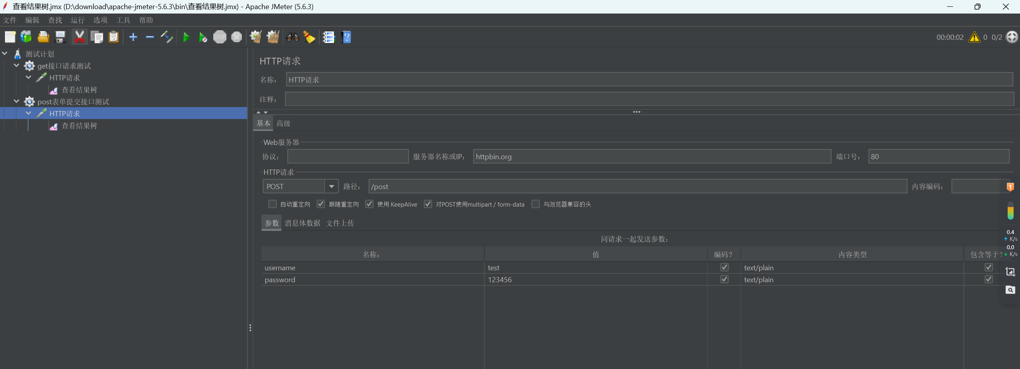
Task: Toggle the 编码? checkbox in password row
Action: [724, 279]
